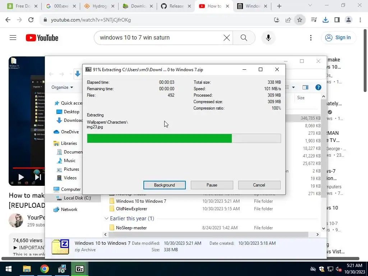The width and height of the screenshot is (368, 276).
Task: Click Explorer scrollbar down arrow
Action: pos(324,228)
